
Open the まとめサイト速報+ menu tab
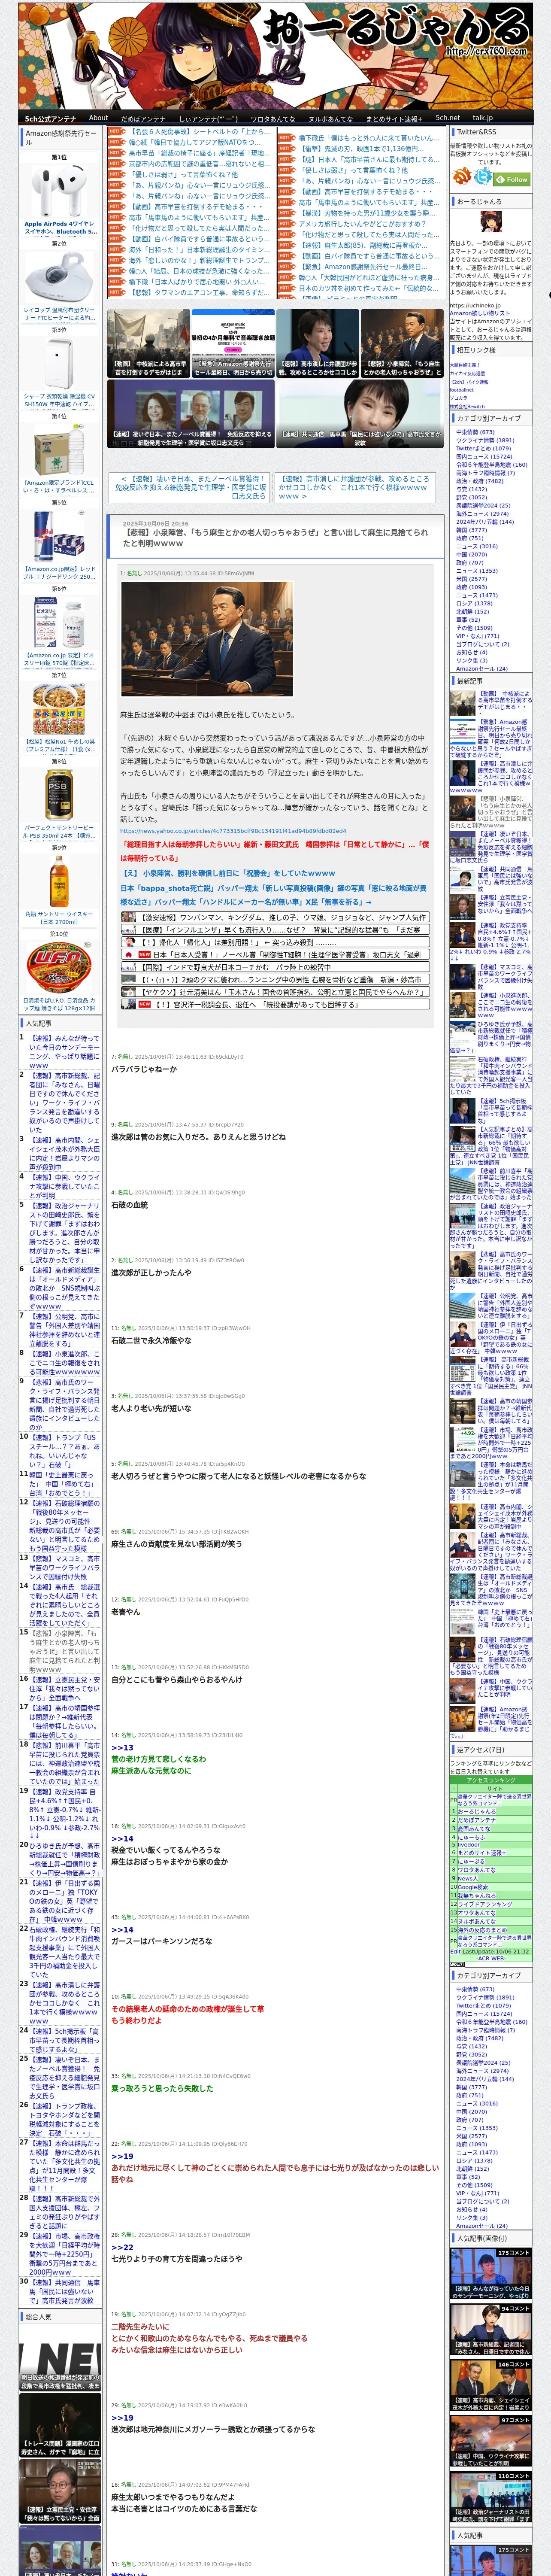[393, 118]
